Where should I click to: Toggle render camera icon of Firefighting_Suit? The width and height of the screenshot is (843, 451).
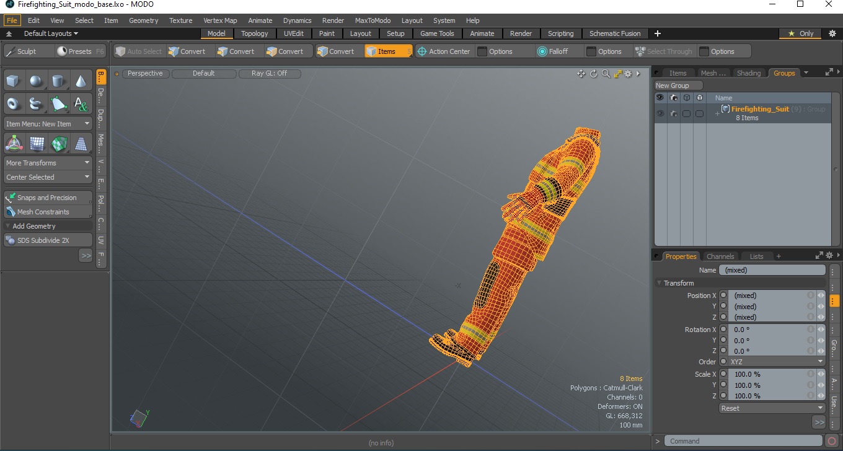[673, 113]
